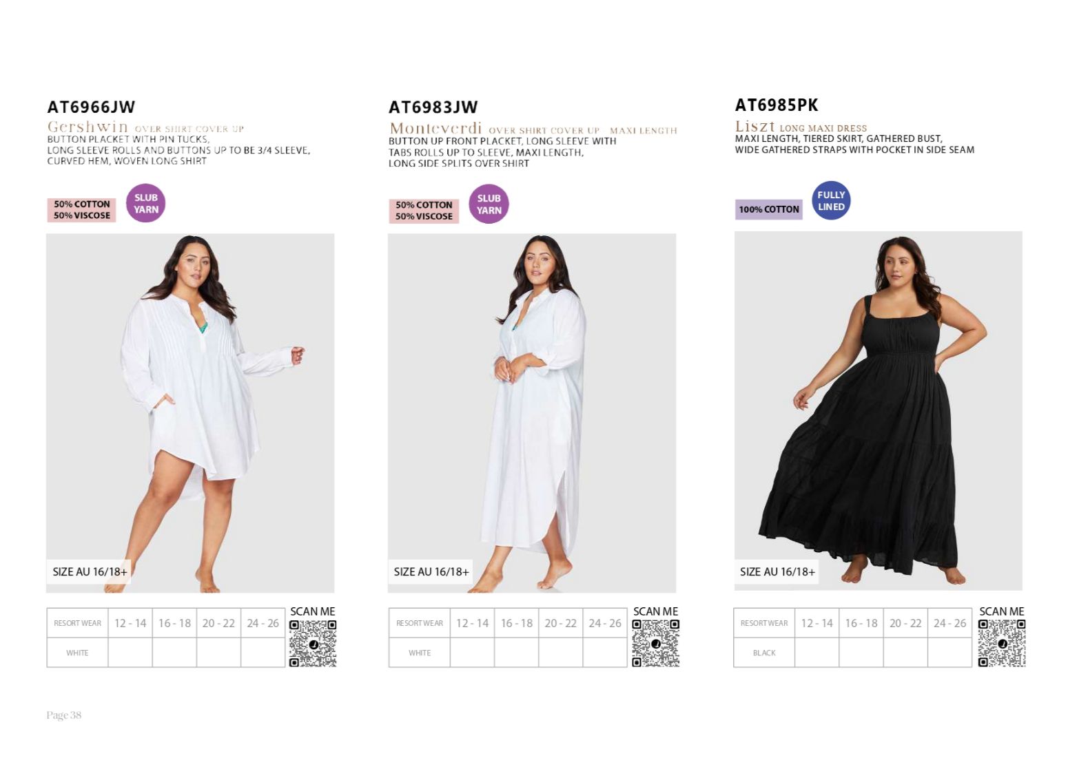Viewport: 1088px width, 769px height.
Task: Click the AT6966JW product code heading
Action: (92, 107)
